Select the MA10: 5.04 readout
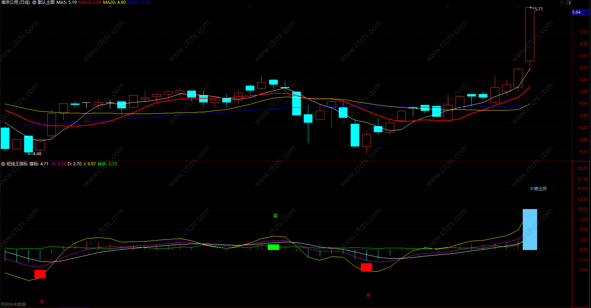The height and width of the screenshot is (308, 591). point(90,2)
